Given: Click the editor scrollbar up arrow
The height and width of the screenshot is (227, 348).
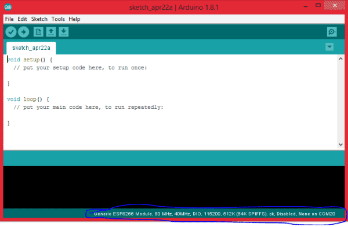Looking at the screenshot, I should click(340, 58).
